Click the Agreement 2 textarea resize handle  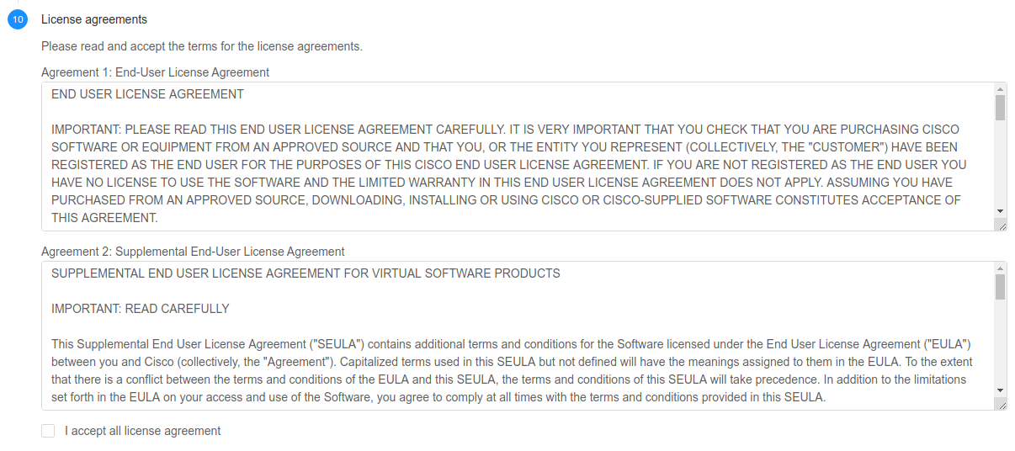1001,405
